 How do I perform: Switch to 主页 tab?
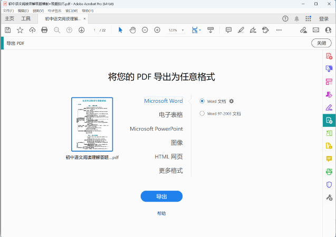coord(9,18)
